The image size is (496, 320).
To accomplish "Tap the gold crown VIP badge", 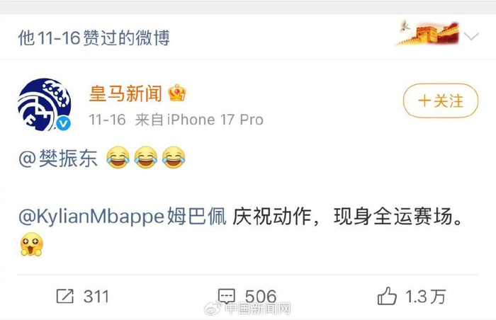I will (x=177, y=93).
